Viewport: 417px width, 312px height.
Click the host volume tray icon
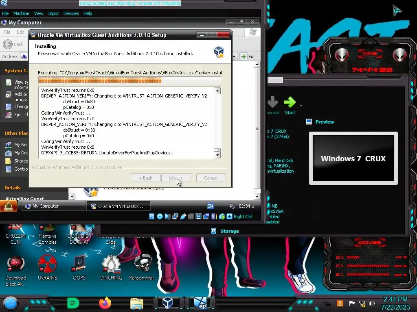click(371, 303)
